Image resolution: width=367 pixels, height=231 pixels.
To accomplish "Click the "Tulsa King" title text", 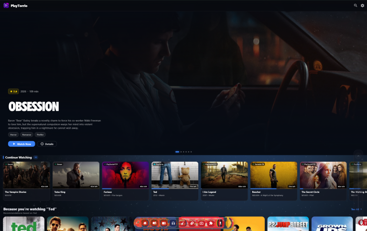I will point(60,192).
